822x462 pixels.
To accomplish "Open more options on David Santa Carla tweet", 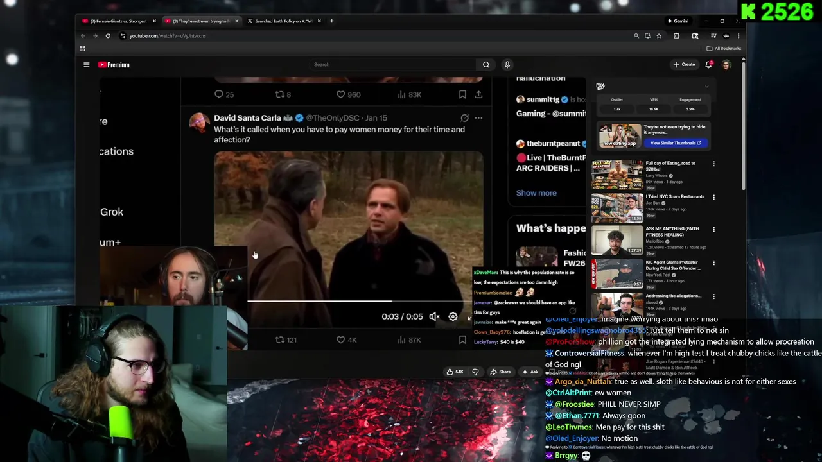I will 478,118.
